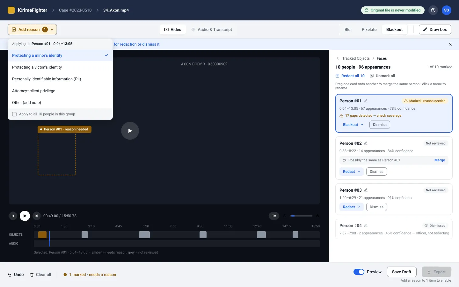Screen dimensions: 459x287
Task: Open the Redact dropdown for Person #03
Action: pyautogui.click(x=351, y=207)
